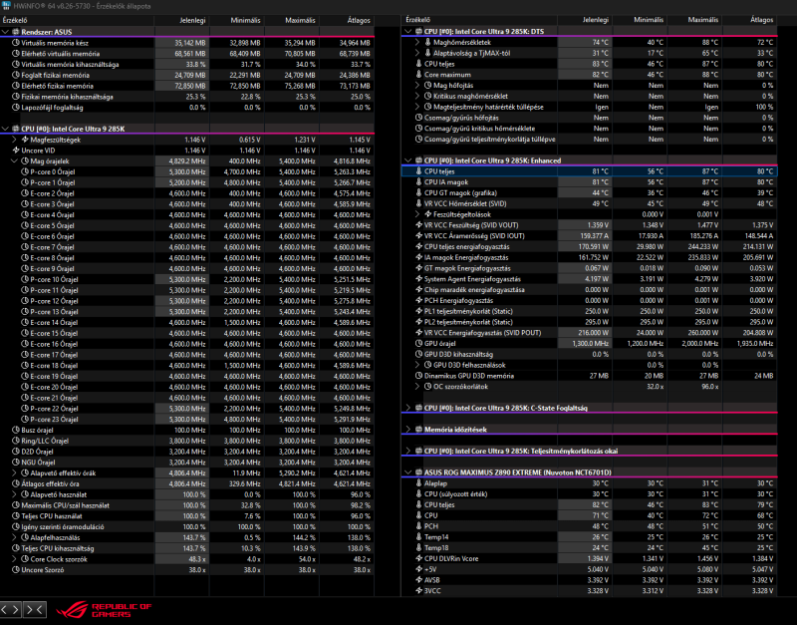
Task: Expand the Alaptávolság a TjMAX-tól row
Action: 417,53
